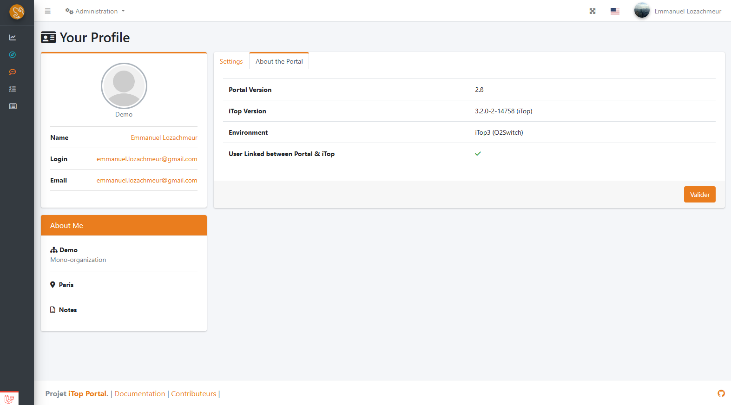
Task: Click the login email address link
Action: [147, 159]
